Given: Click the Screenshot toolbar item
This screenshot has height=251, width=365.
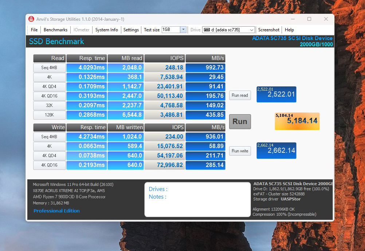Looking at the screenshot, I should coord(269,30).
